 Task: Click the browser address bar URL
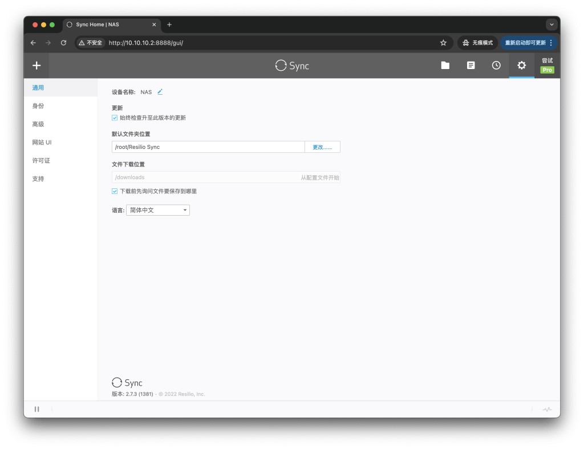tap(146, 43)
